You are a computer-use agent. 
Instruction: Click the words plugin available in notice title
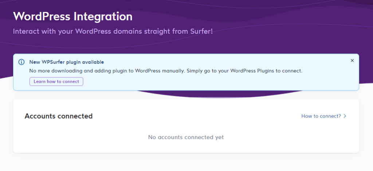tap(85, 62)
